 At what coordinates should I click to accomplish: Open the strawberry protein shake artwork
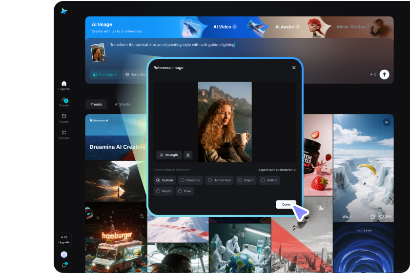click(x=318, y=155)
